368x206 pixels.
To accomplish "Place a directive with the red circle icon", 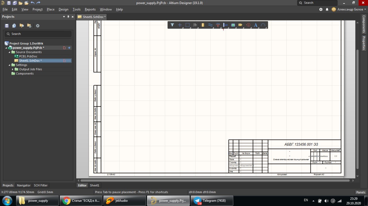I will [x=248, y=25].
